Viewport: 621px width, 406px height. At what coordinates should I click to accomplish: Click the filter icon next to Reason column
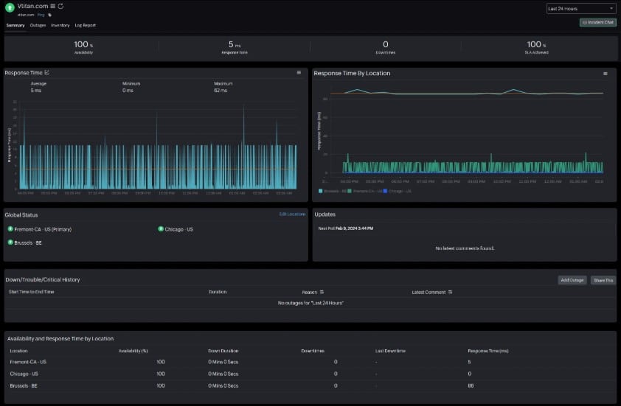click(x=322, y=292)
